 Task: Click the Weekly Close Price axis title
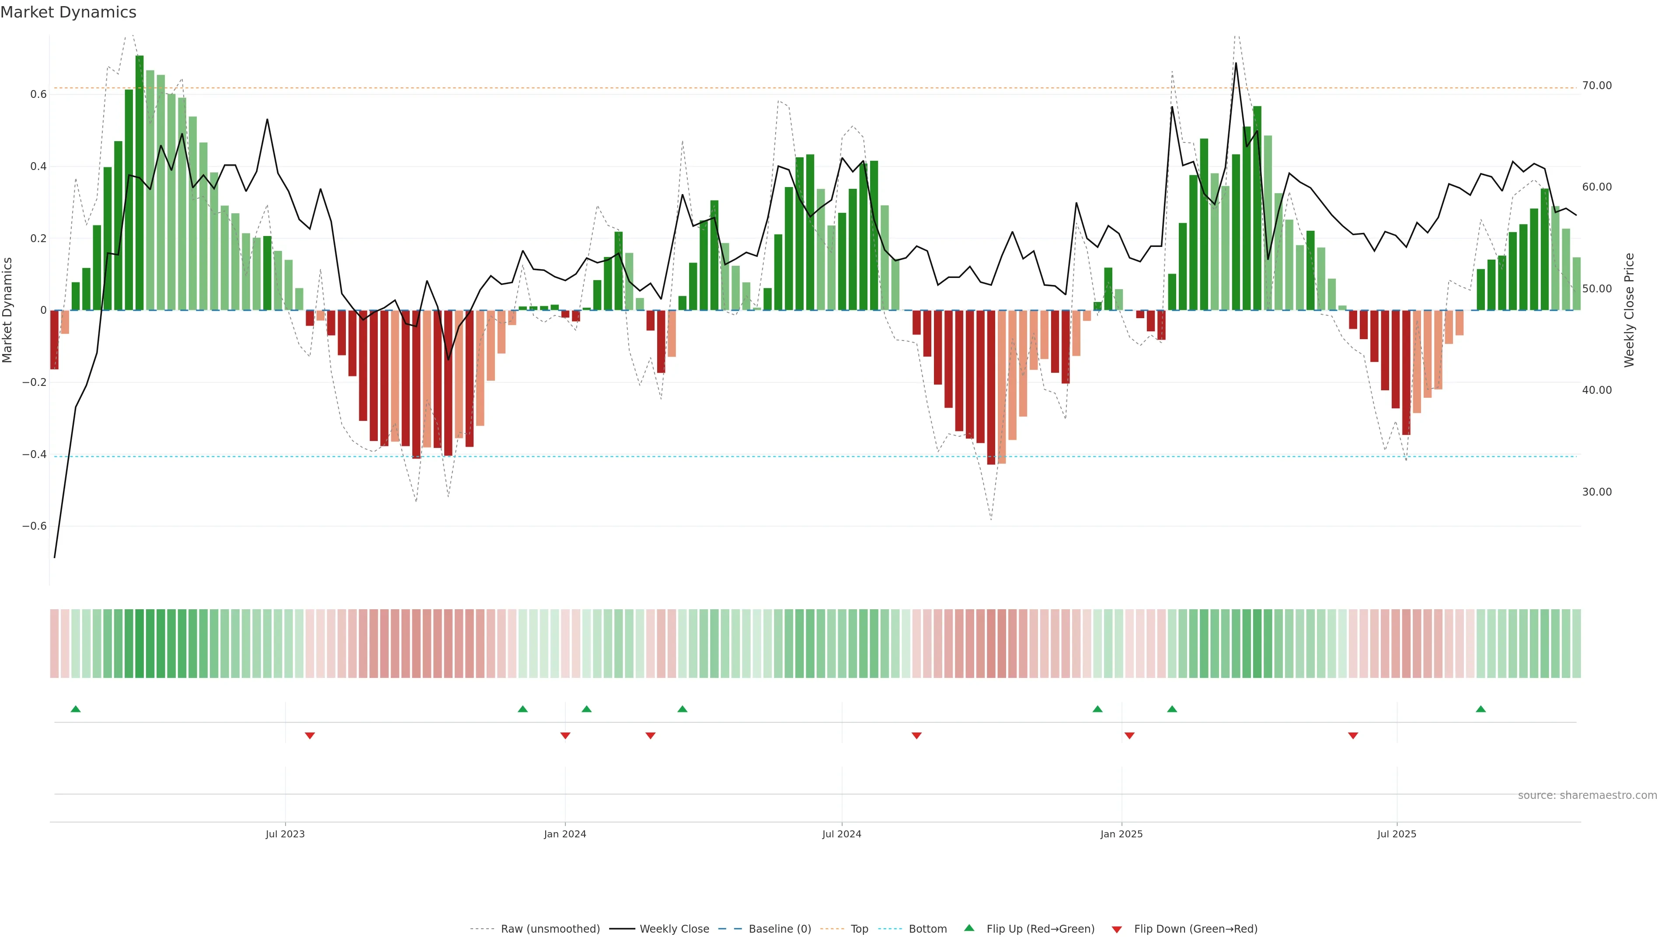[x=1630, y=310]
